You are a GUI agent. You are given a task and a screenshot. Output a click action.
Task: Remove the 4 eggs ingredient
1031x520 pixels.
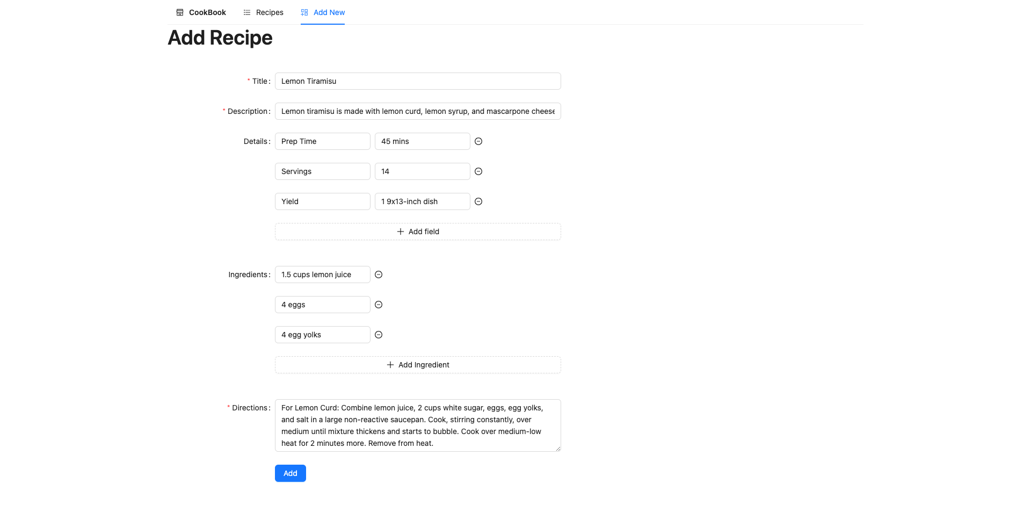[379, 305]
